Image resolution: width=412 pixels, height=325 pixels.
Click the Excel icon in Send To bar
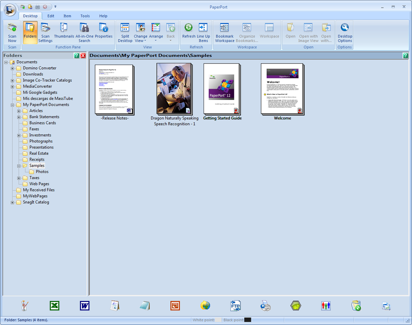click(55, 306)
